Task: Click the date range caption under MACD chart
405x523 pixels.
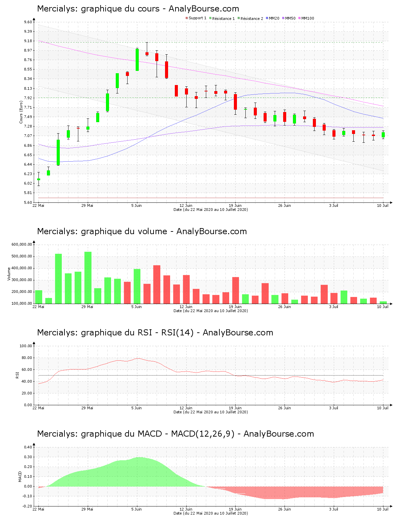Action: point(211,513)
